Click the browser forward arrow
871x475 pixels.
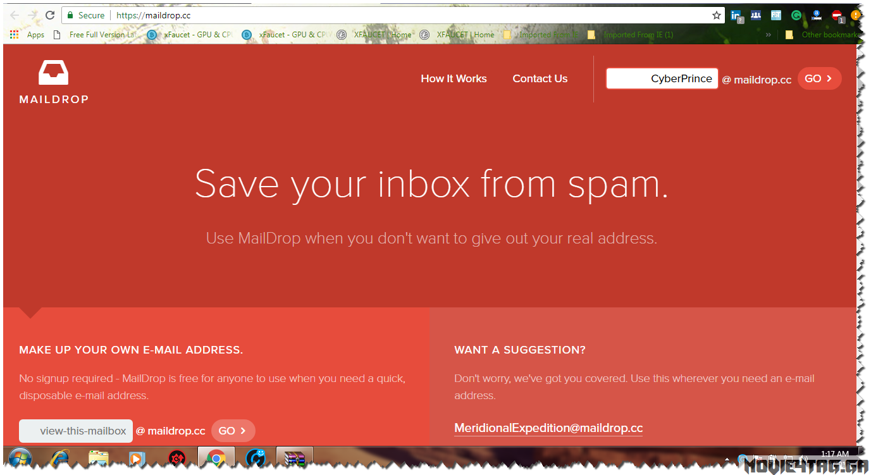(32, 15)
